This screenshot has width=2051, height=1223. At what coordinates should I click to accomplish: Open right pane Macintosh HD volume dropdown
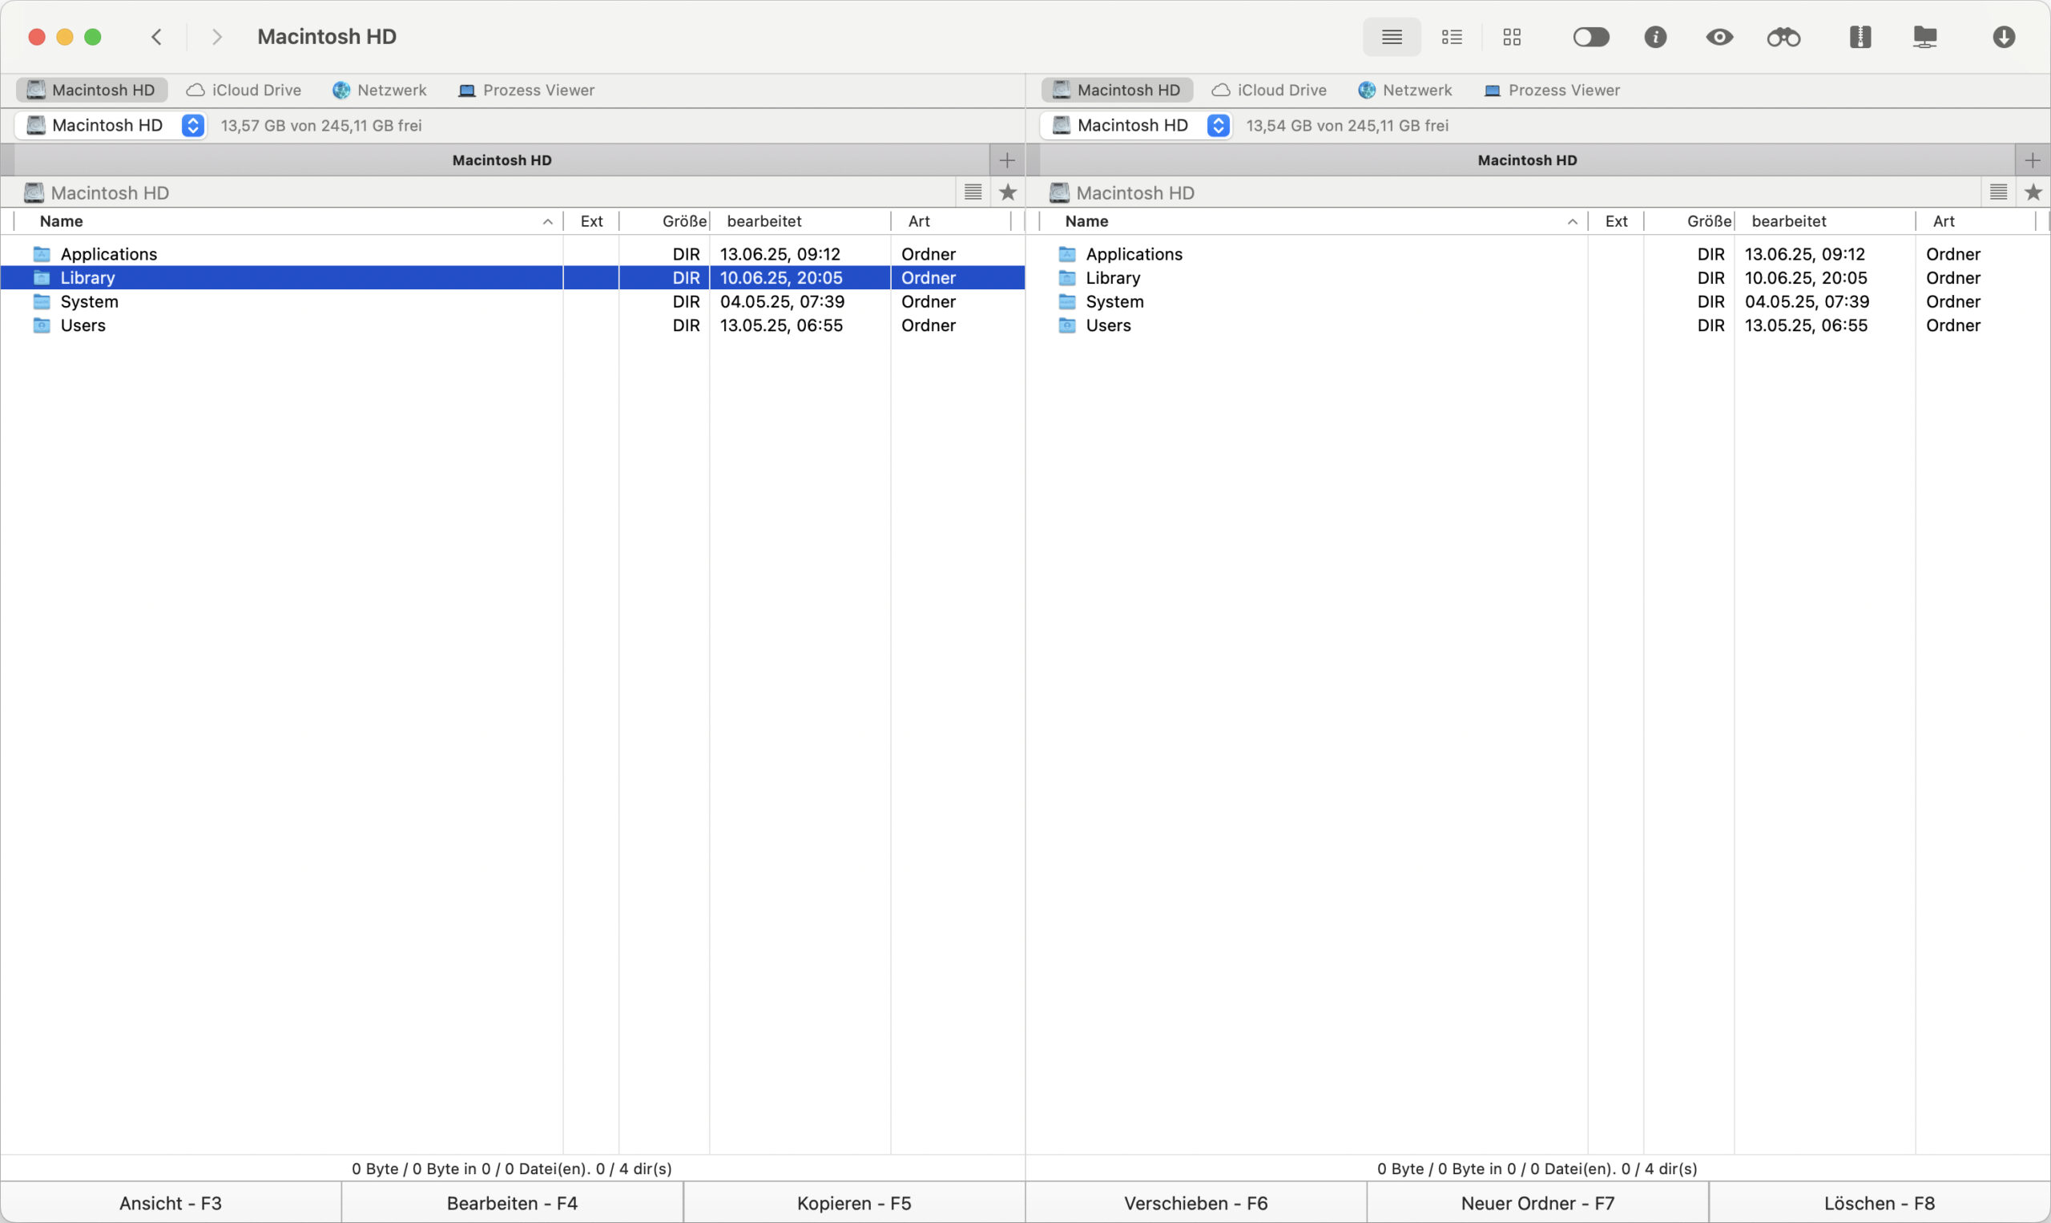point(1218,125)
